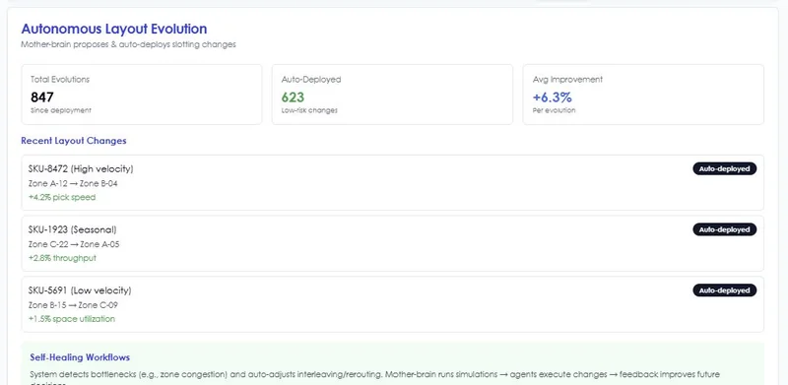The image size is (788, 385).
Task: Click the Auto-deployed badge for SKU-8472
Action: [725, 169]
